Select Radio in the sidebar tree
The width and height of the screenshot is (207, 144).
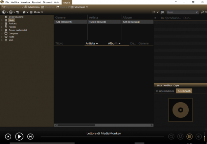(x=11, y=37)
